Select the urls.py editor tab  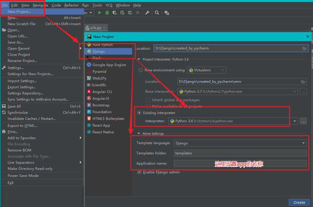[x=96, y=28]
